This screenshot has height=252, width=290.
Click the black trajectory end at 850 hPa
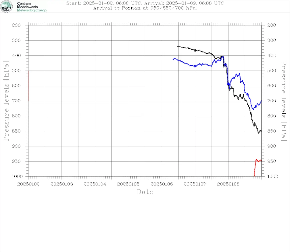point(261,131)
